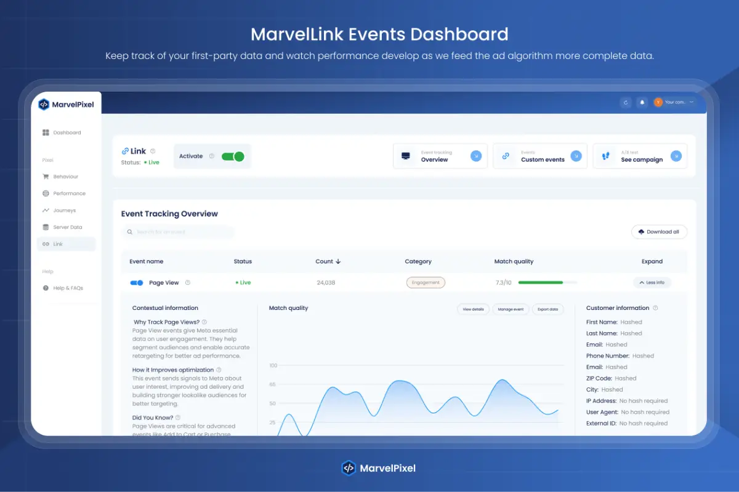This screenshot has width=739, height=492.
Task: Click the Customer information help icon
Action: [x=655, y=308]
